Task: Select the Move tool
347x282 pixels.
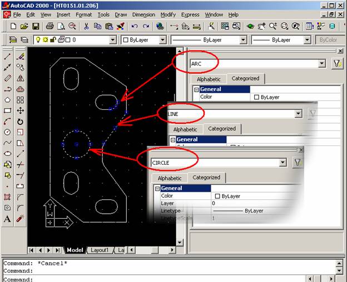Action: tap(20, 110)
